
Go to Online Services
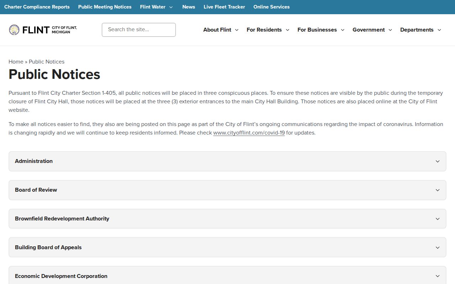pos(272,7)
